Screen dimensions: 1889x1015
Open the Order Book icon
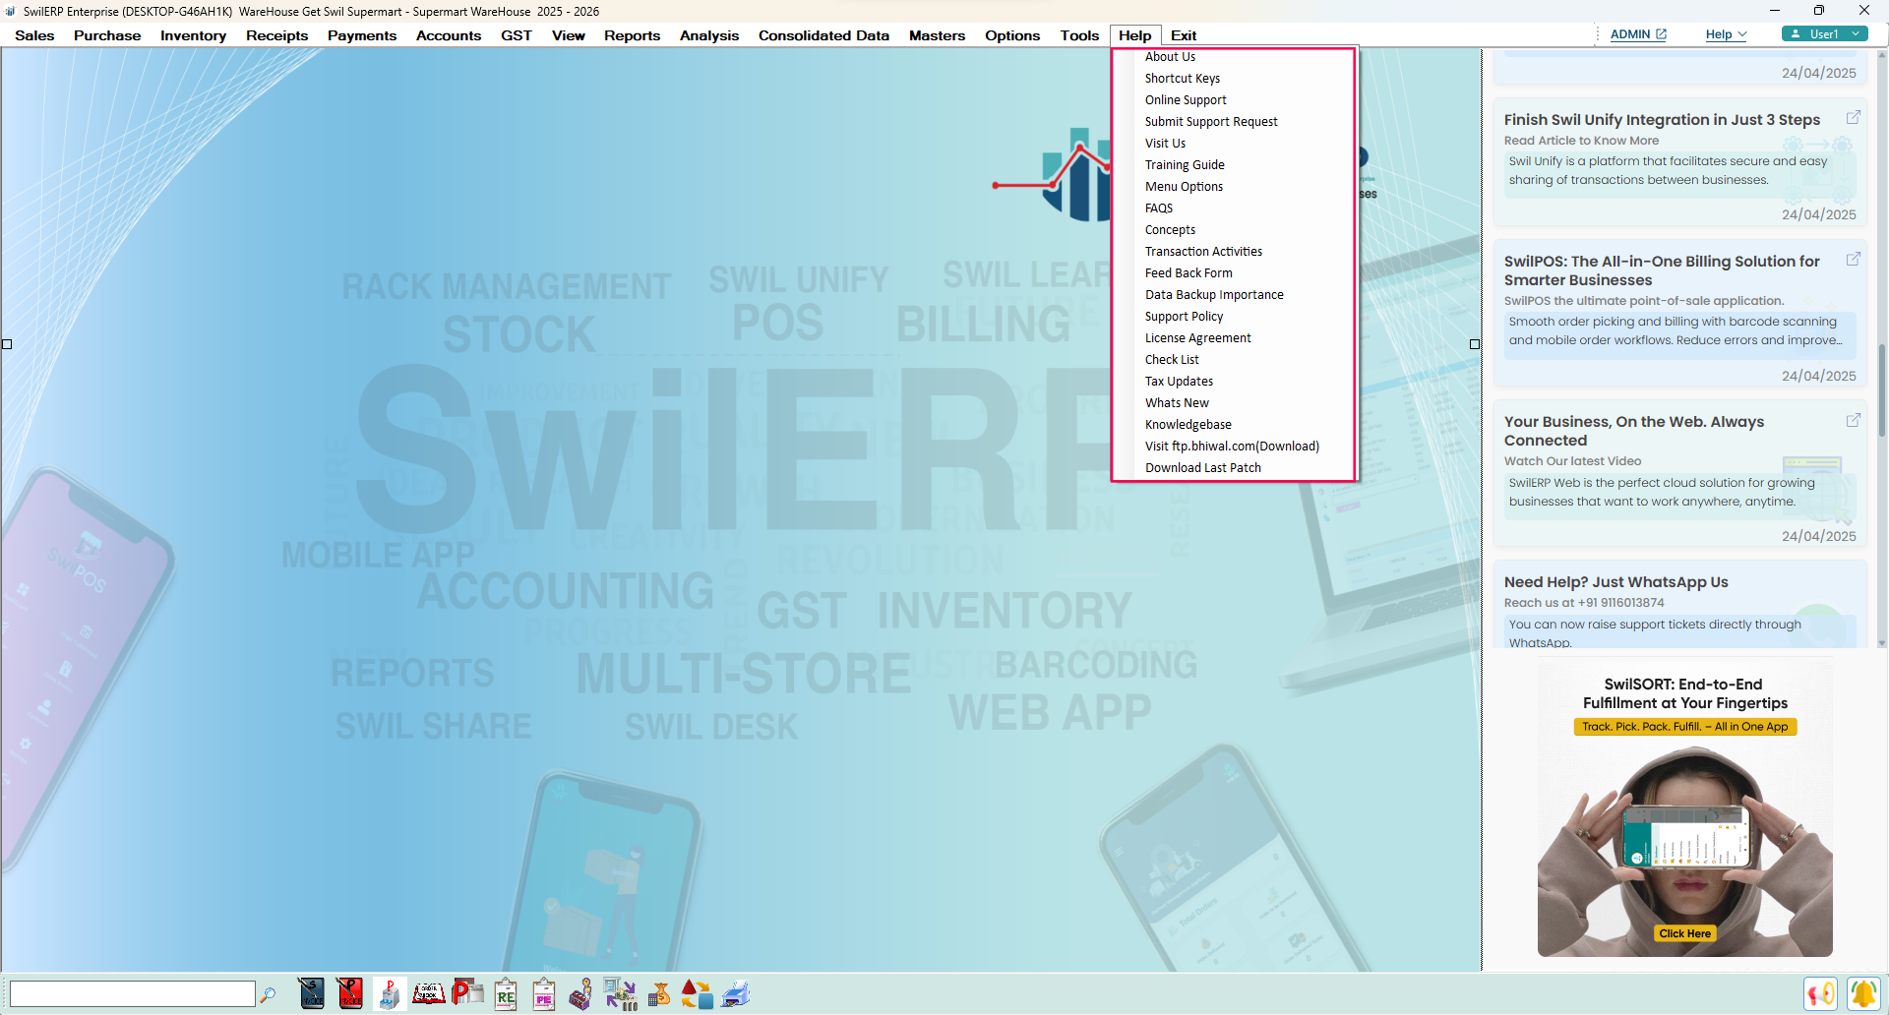(x=429, y=993)
